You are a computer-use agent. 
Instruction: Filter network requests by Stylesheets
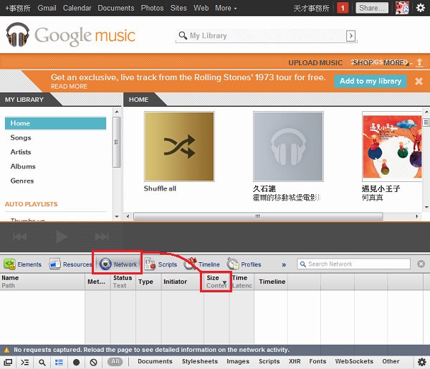point(200,361)
